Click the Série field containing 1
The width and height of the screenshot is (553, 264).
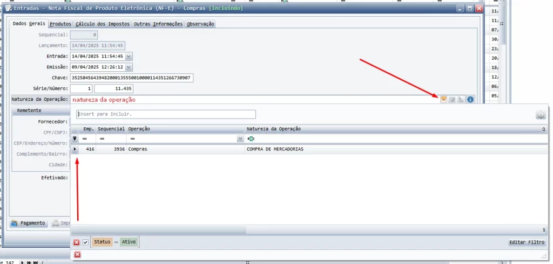click(82, 89)
